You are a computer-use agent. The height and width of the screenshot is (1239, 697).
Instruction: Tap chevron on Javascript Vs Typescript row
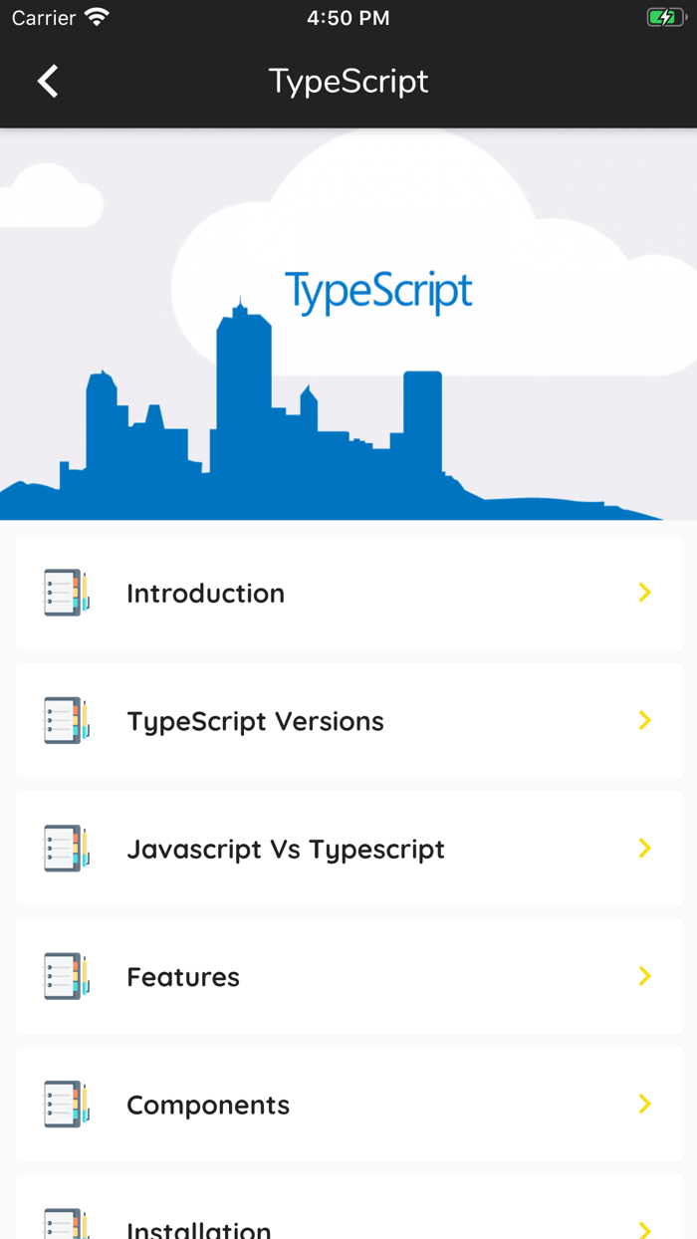click(x=645, y=849)
